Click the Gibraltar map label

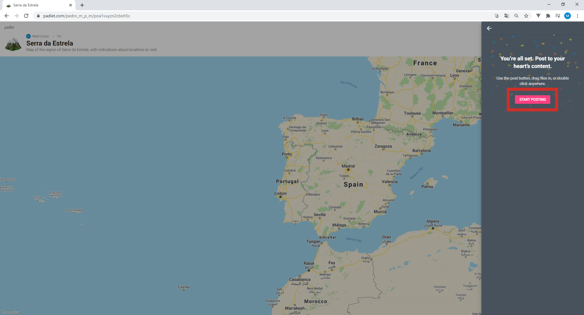pyautogui.click(x=328, y=237)
